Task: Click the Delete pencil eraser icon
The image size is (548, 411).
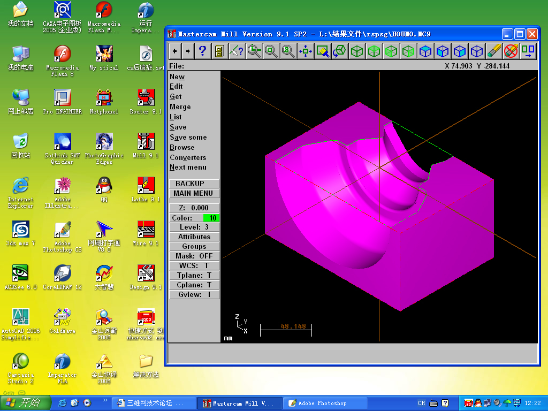Action: click(494, 51)
